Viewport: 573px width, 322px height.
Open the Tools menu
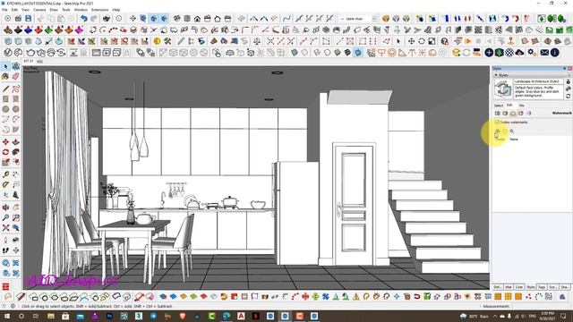[x=66, y=10]
